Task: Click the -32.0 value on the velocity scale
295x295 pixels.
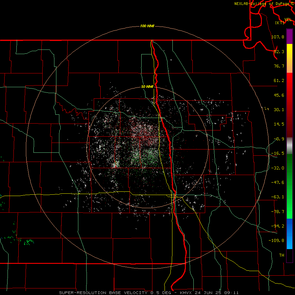Action: [x=278, y=168]
